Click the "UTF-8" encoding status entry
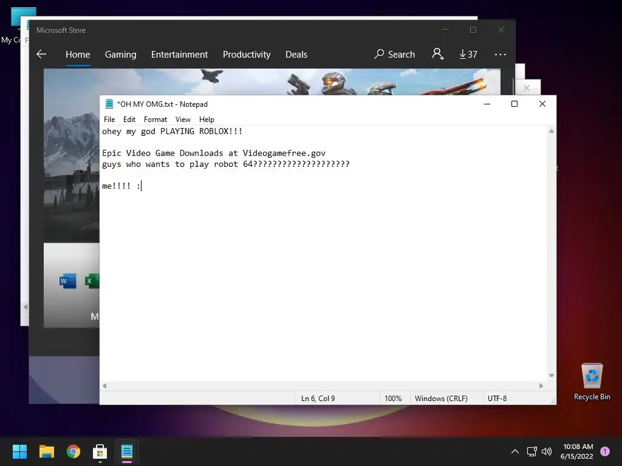 (497, 398)
